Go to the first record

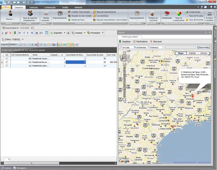[x=20, y=33]
